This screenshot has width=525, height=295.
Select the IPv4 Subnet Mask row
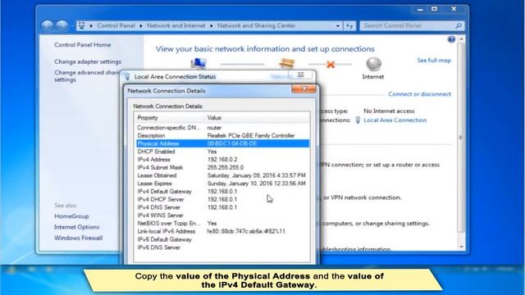(x=222, y=167)
